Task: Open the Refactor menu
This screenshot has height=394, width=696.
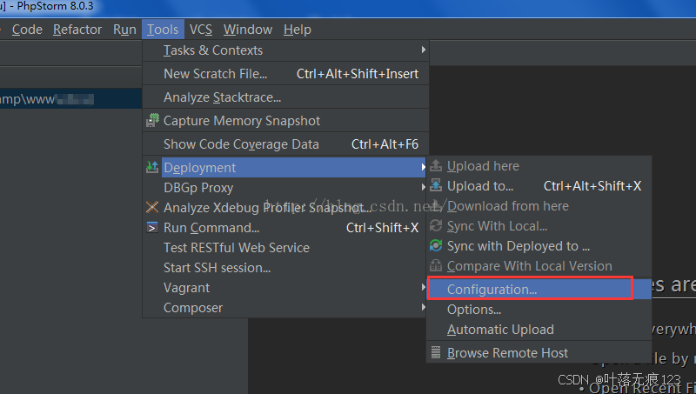Action: [77, 30]
